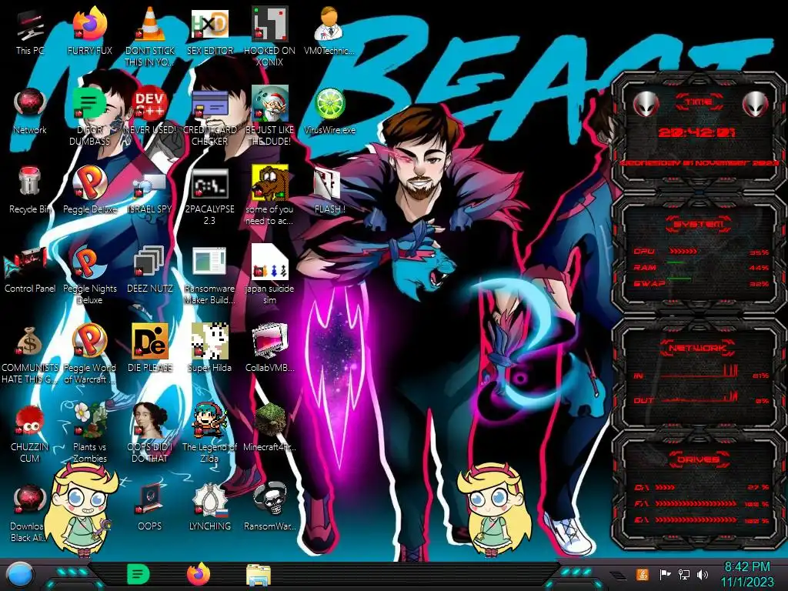This screenshot has height=591, width=788.
Task: Select the Legend of Zilda icon
Action: point(209,434)
